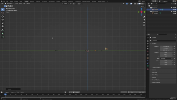Open the File menu

pos(4,1)
